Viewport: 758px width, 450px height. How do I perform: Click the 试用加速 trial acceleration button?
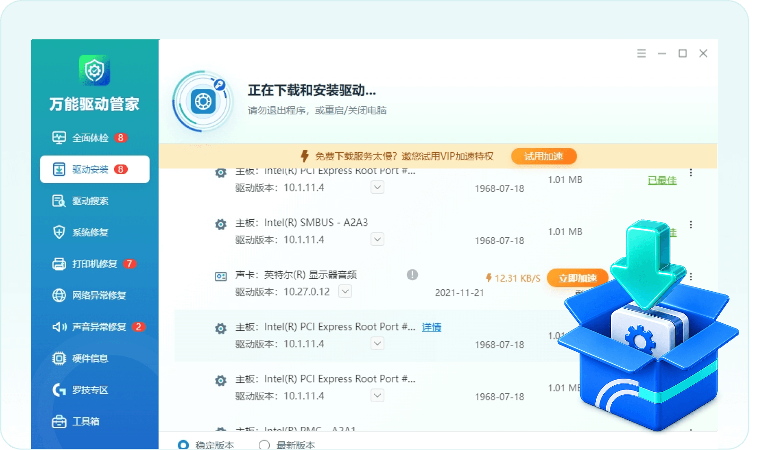[x=544, y=156]
